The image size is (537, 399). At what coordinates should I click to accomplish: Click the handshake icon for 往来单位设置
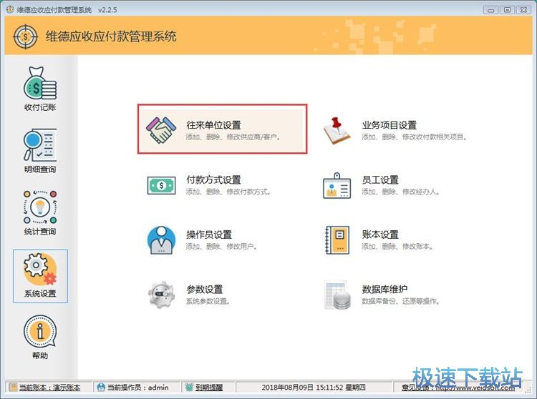pos(161,130)
